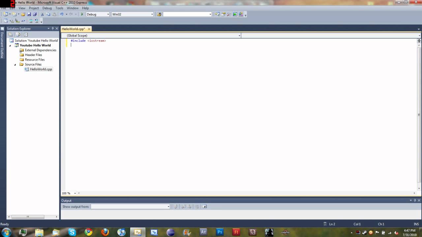Close the HelloWorld.cpp tab
Screen dimensions: 422x237
click(x=89, y=29)
